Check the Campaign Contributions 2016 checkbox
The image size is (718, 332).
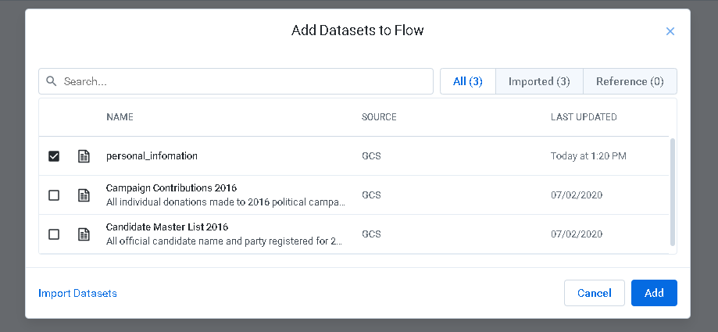[54, 195]
